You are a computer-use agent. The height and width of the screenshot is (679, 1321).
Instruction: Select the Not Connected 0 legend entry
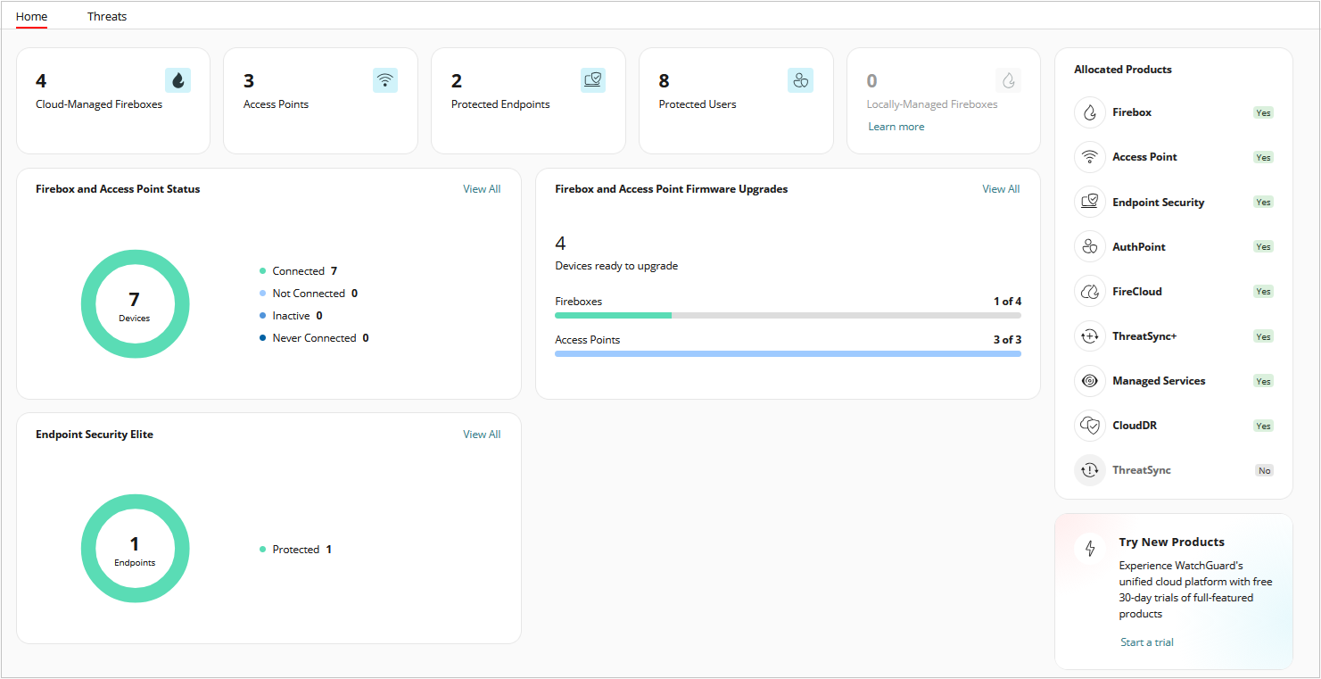(x=309, y=294)
